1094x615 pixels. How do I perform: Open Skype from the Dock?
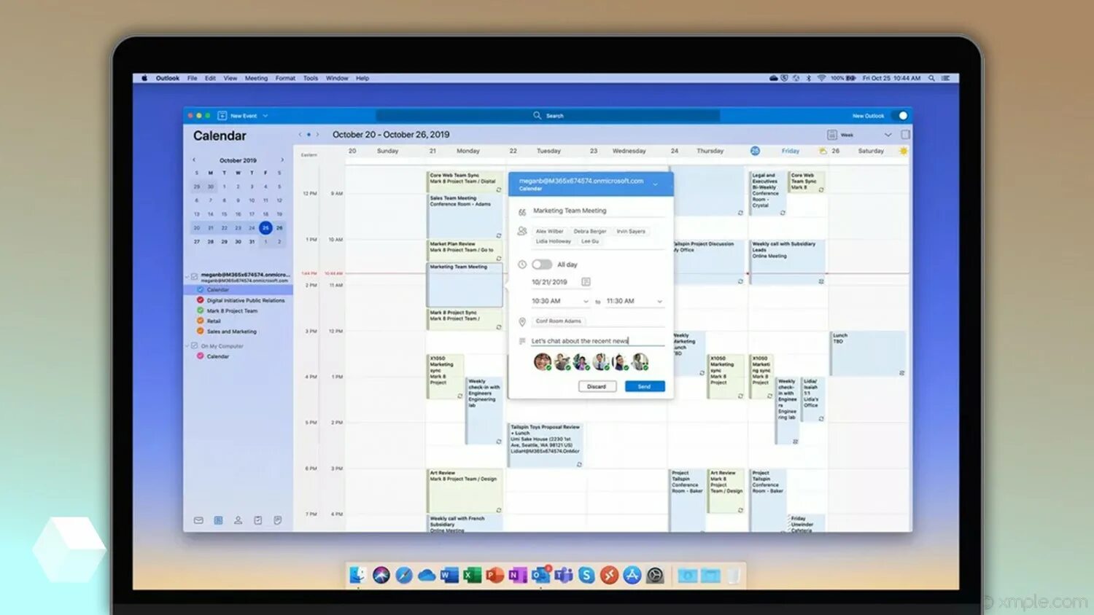586,576
